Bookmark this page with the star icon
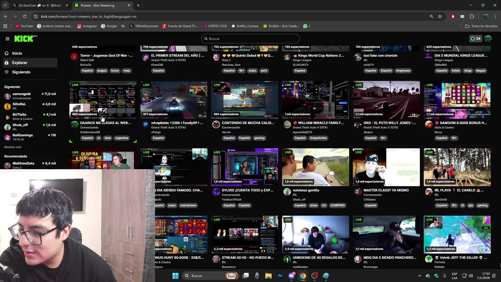This screenshot has width=501, height=282. point(440,16)
